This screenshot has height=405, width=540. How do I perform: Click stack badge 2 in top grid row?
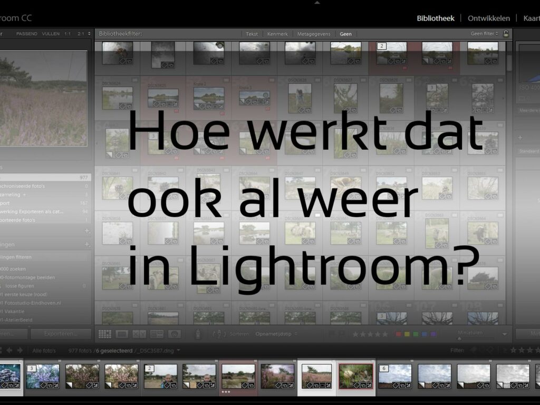pos(381,46)
